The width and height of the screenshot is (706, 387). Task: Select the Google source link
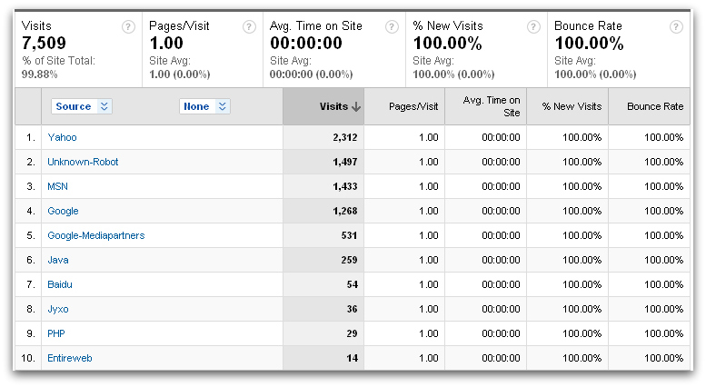pyautogui.click(x=63, y=211)
